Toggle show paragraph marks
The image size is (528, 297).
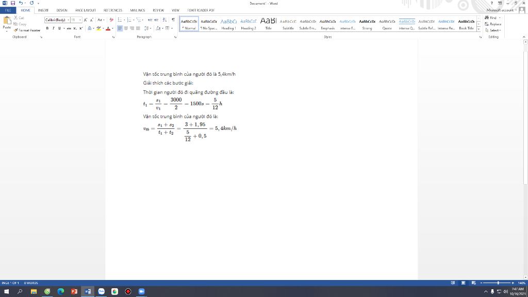173,20
